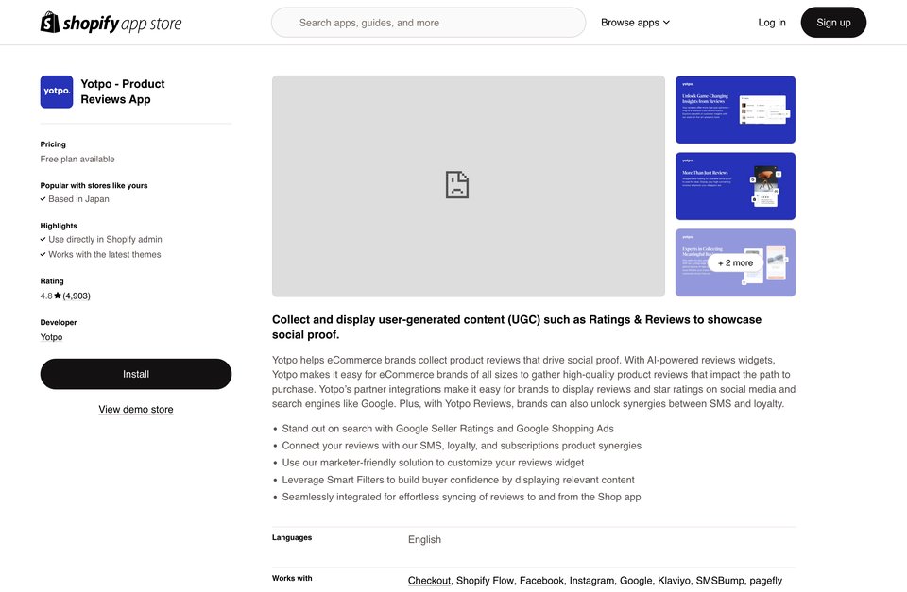This screenshot has height=592, width=907.
Task: Click the Google Seller Ratings bullet point
Action: point(448,429)
